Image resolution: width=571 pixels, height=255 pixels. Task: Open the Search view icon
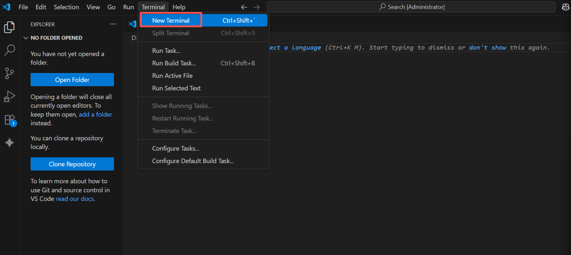(9, 50)
